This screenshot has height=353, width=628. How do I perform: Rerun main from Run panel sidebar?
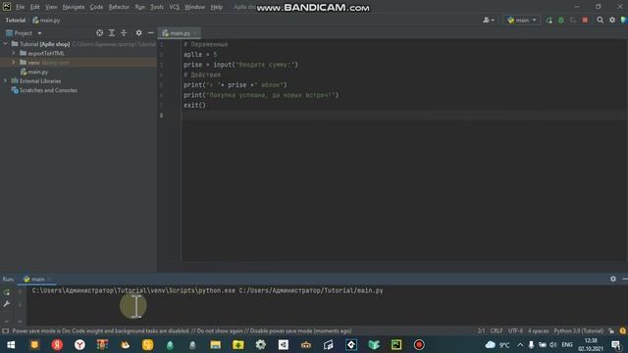(x=7, y=292)
